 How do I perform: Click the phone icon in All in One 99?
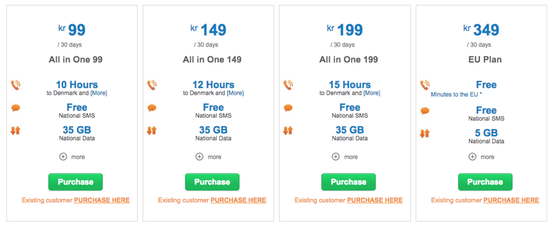16,86
